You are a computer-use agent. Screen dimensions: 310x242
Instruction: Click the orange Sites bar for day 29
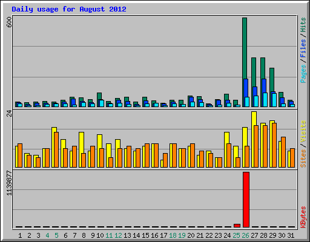tap(274, 145)
